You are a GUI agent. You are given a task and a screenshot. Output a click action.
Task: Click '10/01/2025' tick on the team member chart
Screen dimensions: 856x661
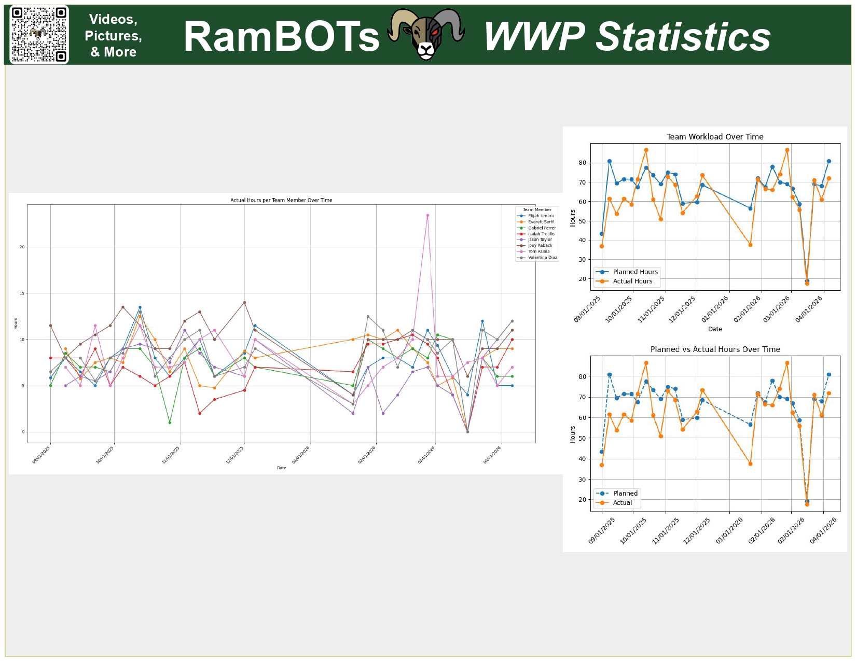[105, 455]
